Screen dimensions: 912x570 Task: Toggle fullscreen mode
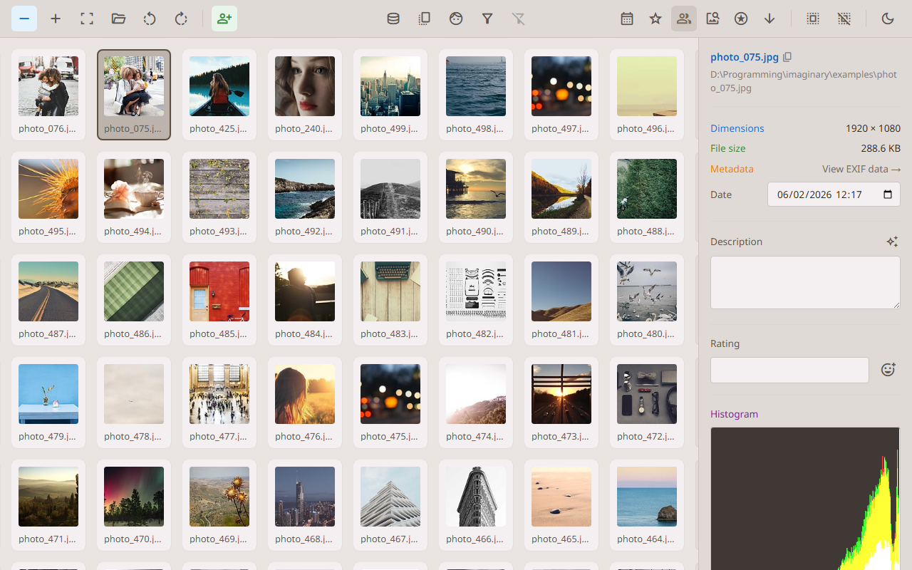86,19
